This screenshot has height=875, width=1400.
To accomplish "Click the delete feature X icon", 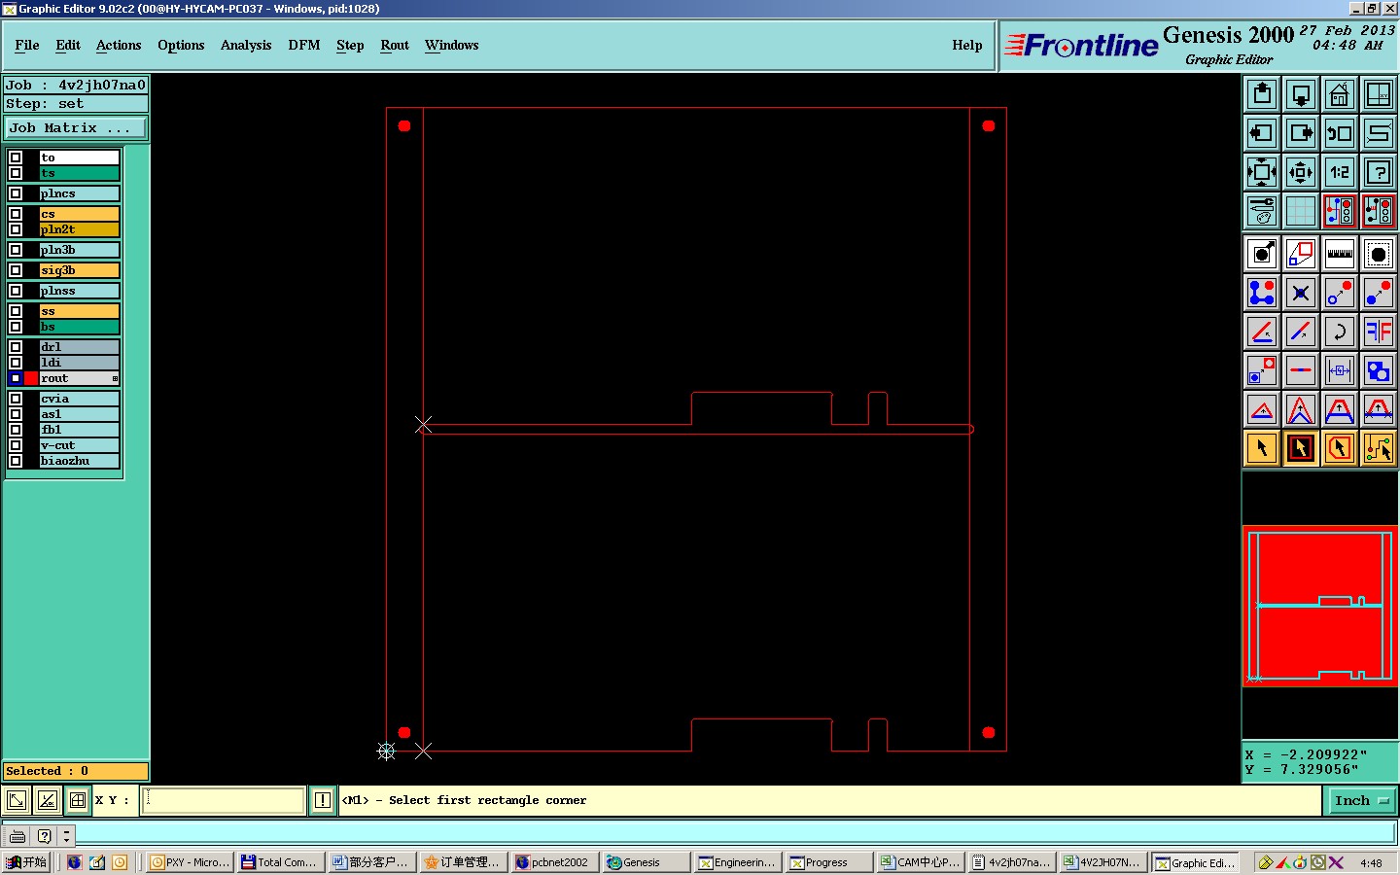I will tap(1301, 293).
